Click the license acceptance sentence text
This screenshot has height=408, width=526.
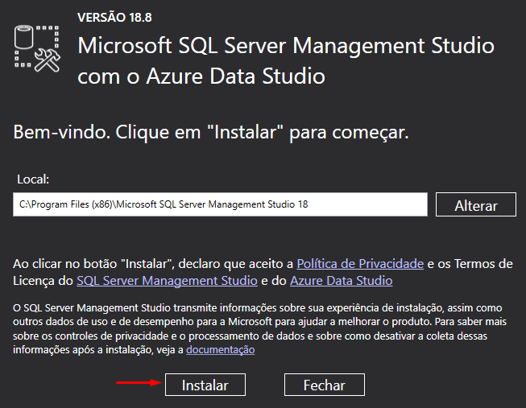(x=263, y=272)
